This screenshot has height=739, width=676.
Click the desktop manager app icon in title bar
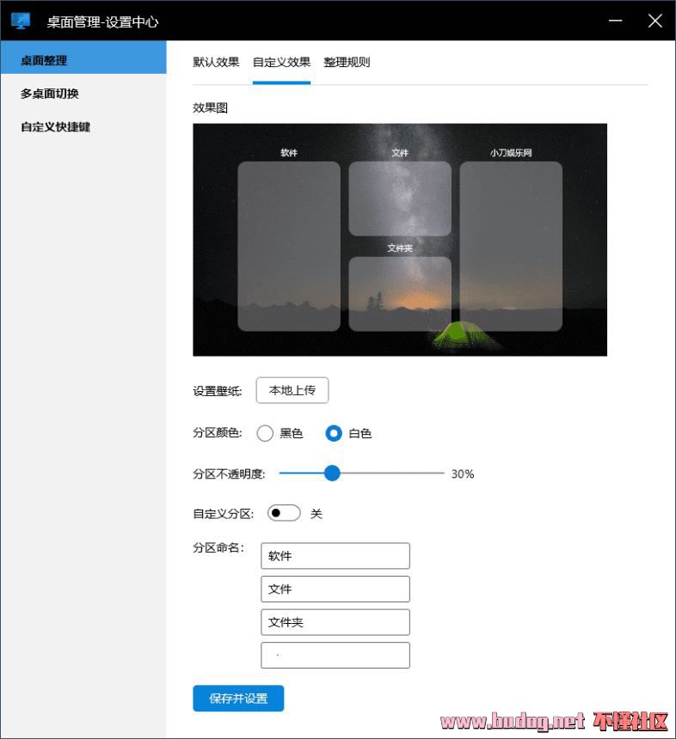coord(21,21)
